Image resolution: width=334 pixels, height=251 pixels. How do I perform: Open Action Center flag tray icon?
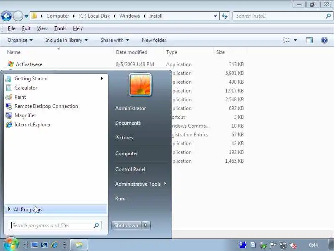pyautogui.click(x=273, y=245)
